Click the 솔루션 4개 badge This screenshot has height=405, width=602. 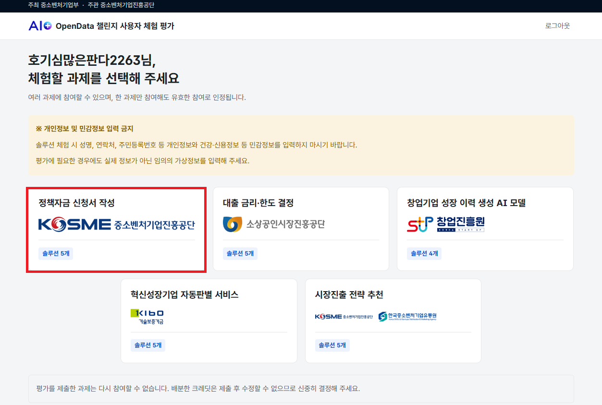point(424,253)
